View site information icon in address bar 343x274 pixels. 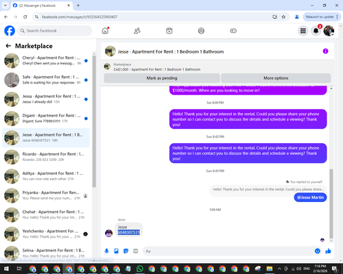tap(36, 17)
